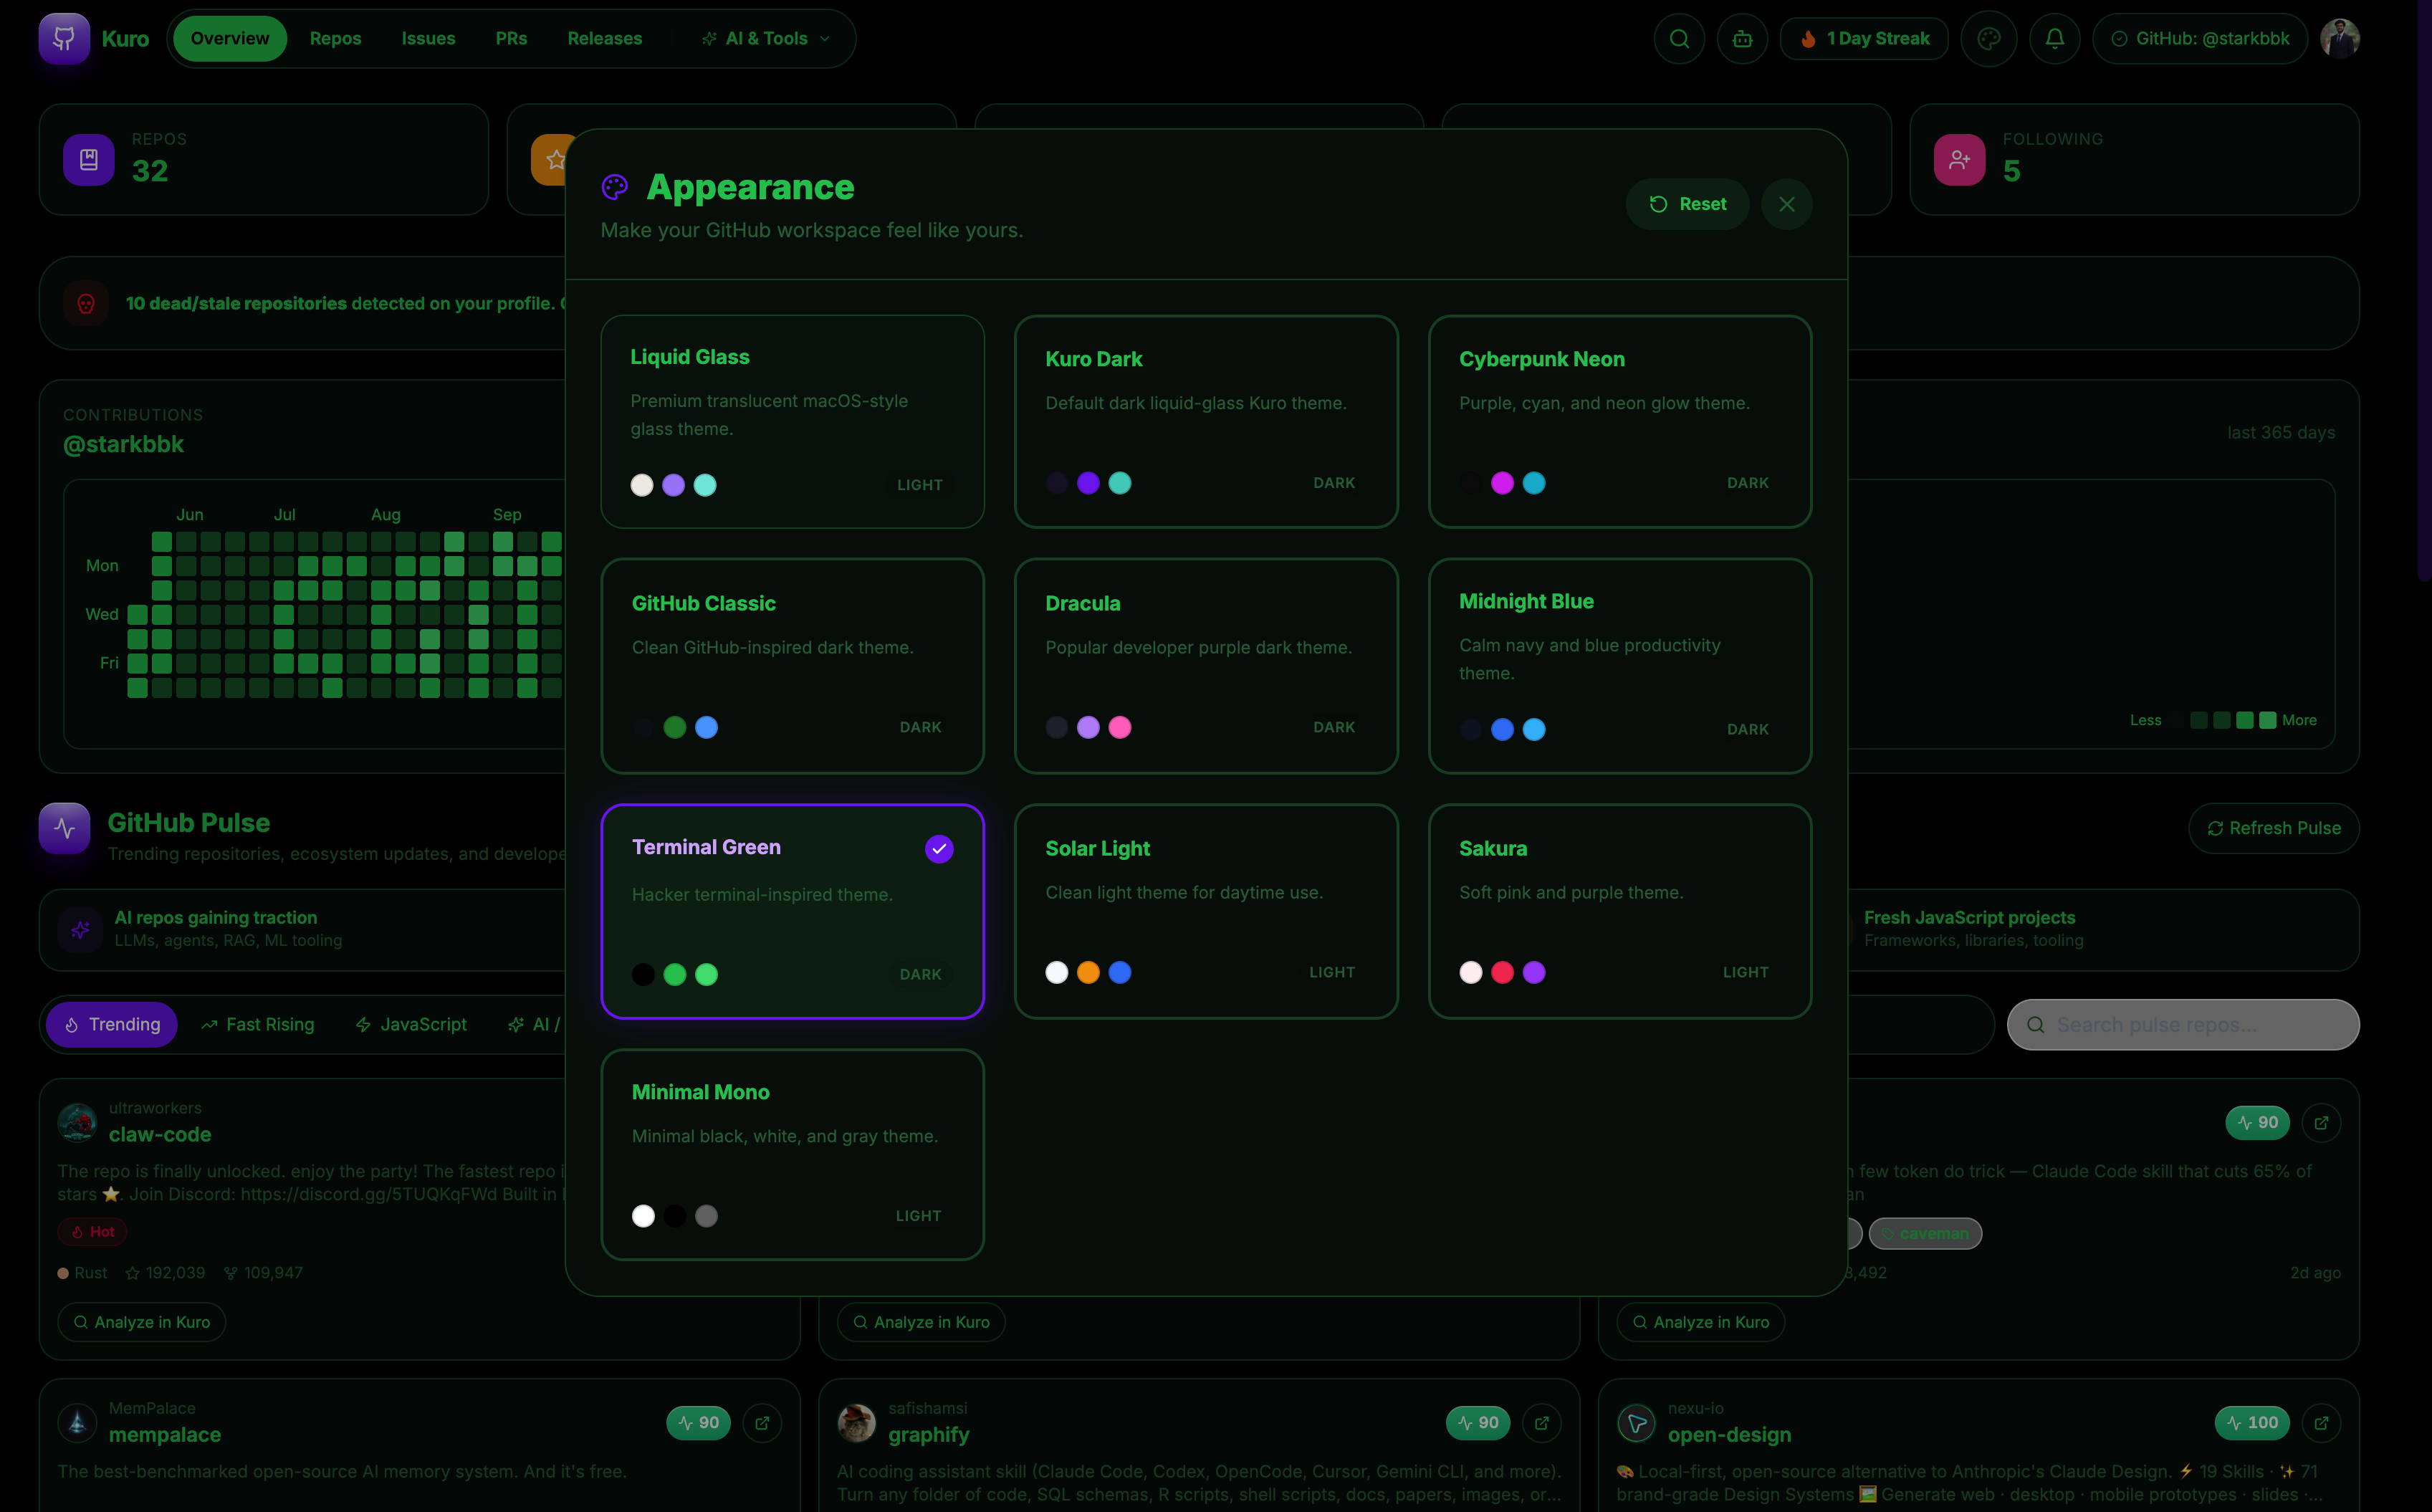Click the Following stat card icon
Image resolution: width=2432 pixels, height=1512 pixels.
(1959, 159)
